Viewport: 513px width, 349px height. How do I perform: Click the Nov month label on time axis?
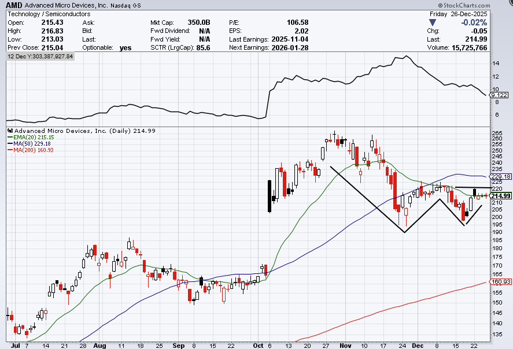pyautogui.click(x=345, y=346)
